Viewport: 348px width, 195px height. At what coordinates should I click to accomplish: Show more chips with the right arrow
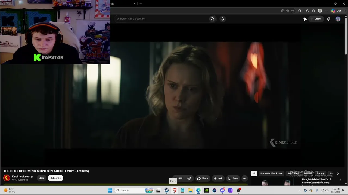(x=338, y=173)
